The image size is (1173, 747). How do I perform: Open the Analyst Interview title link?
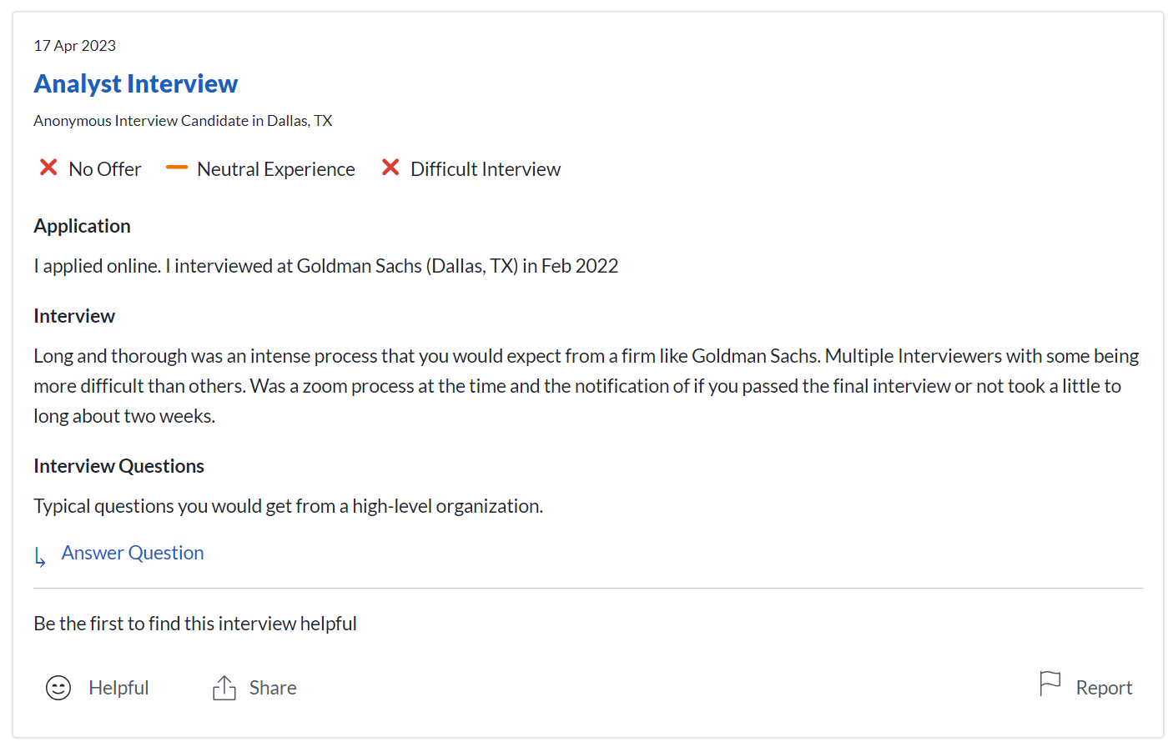[x=135, y=84]
